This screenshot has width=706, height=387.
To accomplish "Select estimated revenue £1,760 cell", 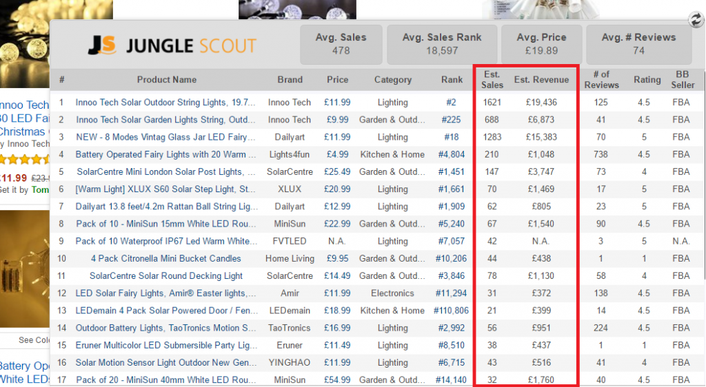I will tap(541, 380).
